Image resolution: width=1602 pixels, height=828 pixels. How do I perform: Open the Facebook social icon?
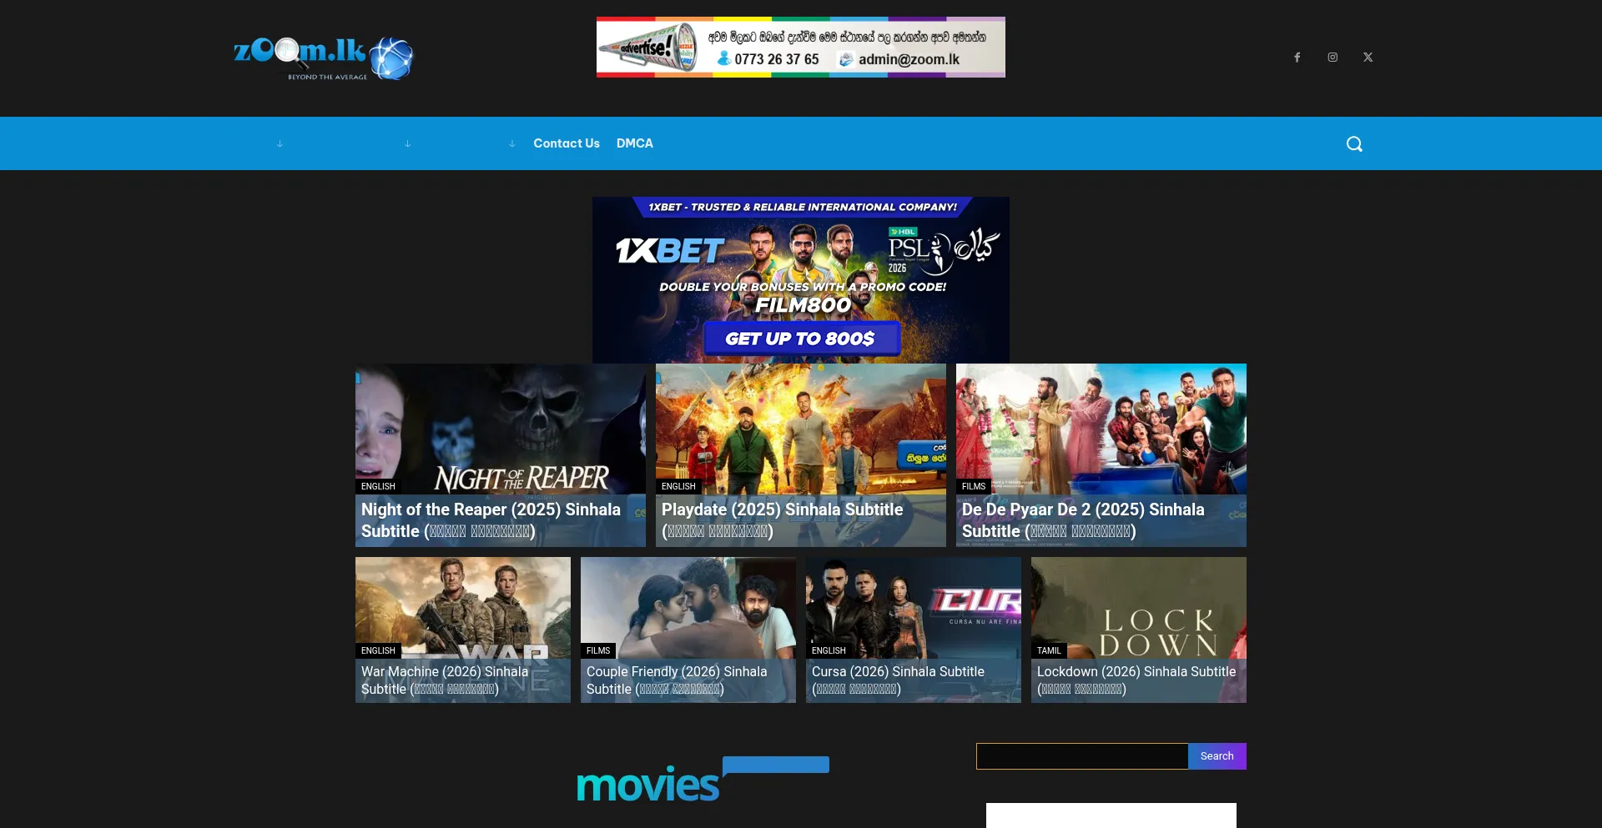pyautogui.click(x=1297, y=58)
